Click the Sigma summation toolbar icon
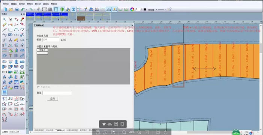Viewport: 263px width, 135px height. coord(73,9)
